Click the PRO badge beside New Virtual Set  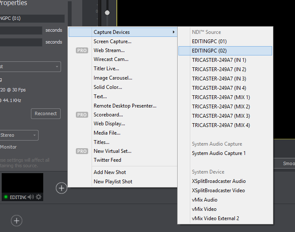click(82, 151)
